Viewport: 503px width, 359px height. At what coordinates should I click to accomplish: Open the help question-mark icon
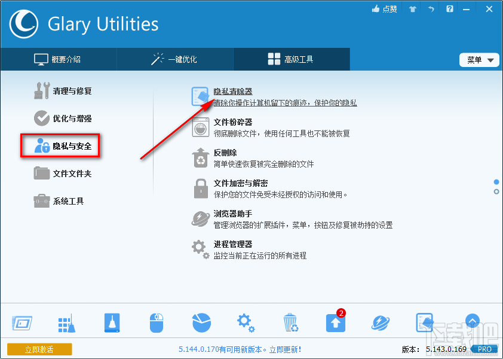449,9
